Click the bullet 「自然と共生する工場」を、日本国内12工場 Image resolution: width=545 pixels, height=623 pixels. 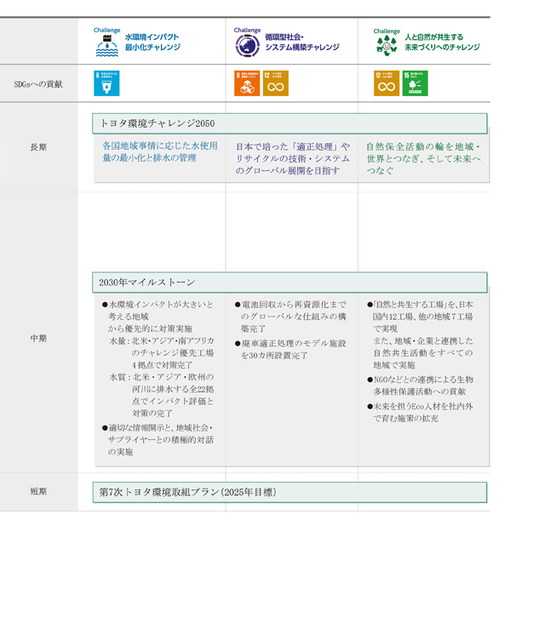(x=420, y=317)
